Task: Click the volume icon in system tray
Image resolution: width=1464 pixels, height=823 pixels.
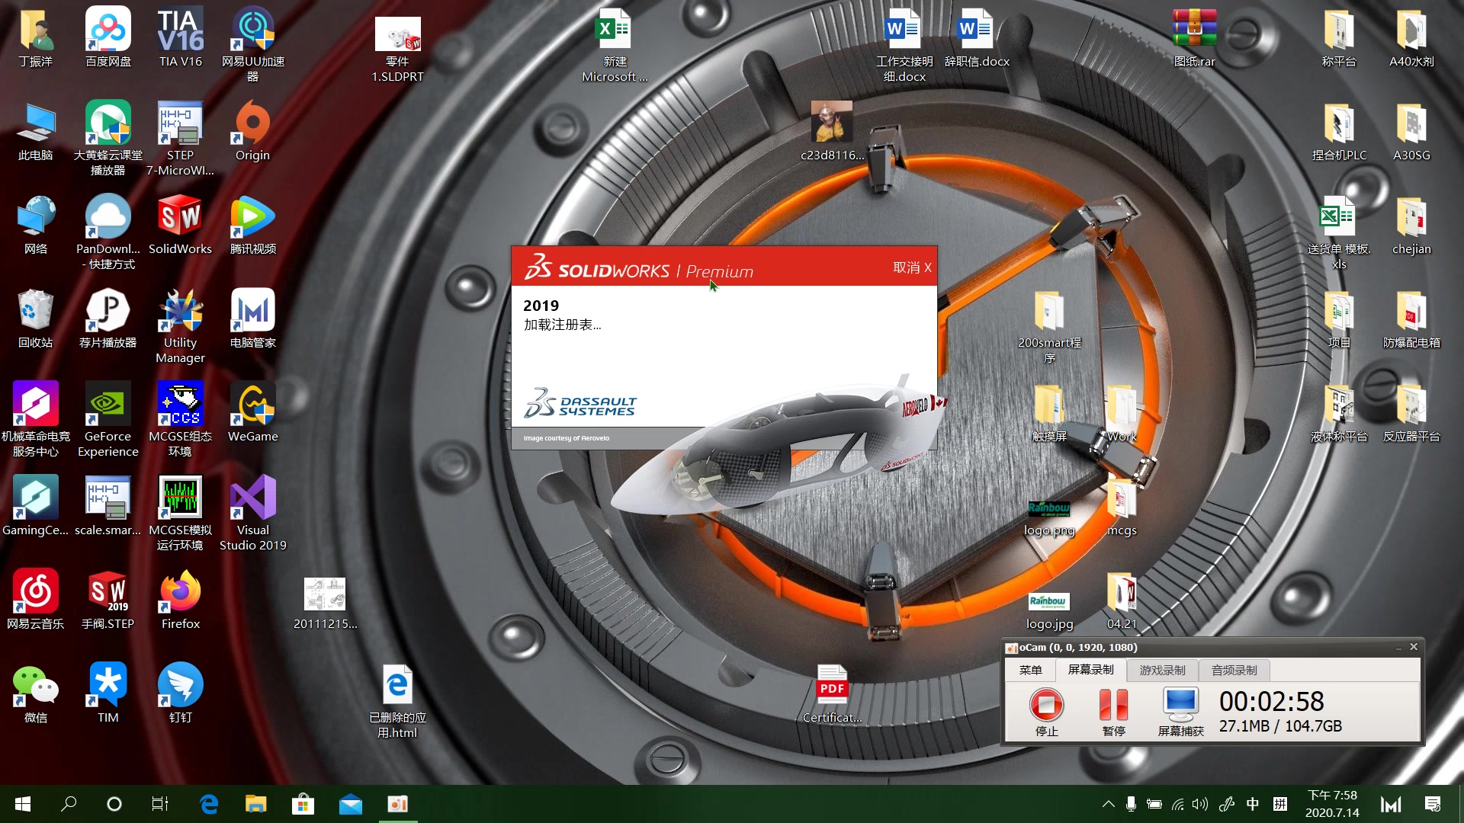Action: pyautogui.click(x=1200, y=804)
